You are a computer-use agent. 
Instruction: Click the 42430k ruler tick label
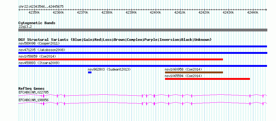point(228,12)
